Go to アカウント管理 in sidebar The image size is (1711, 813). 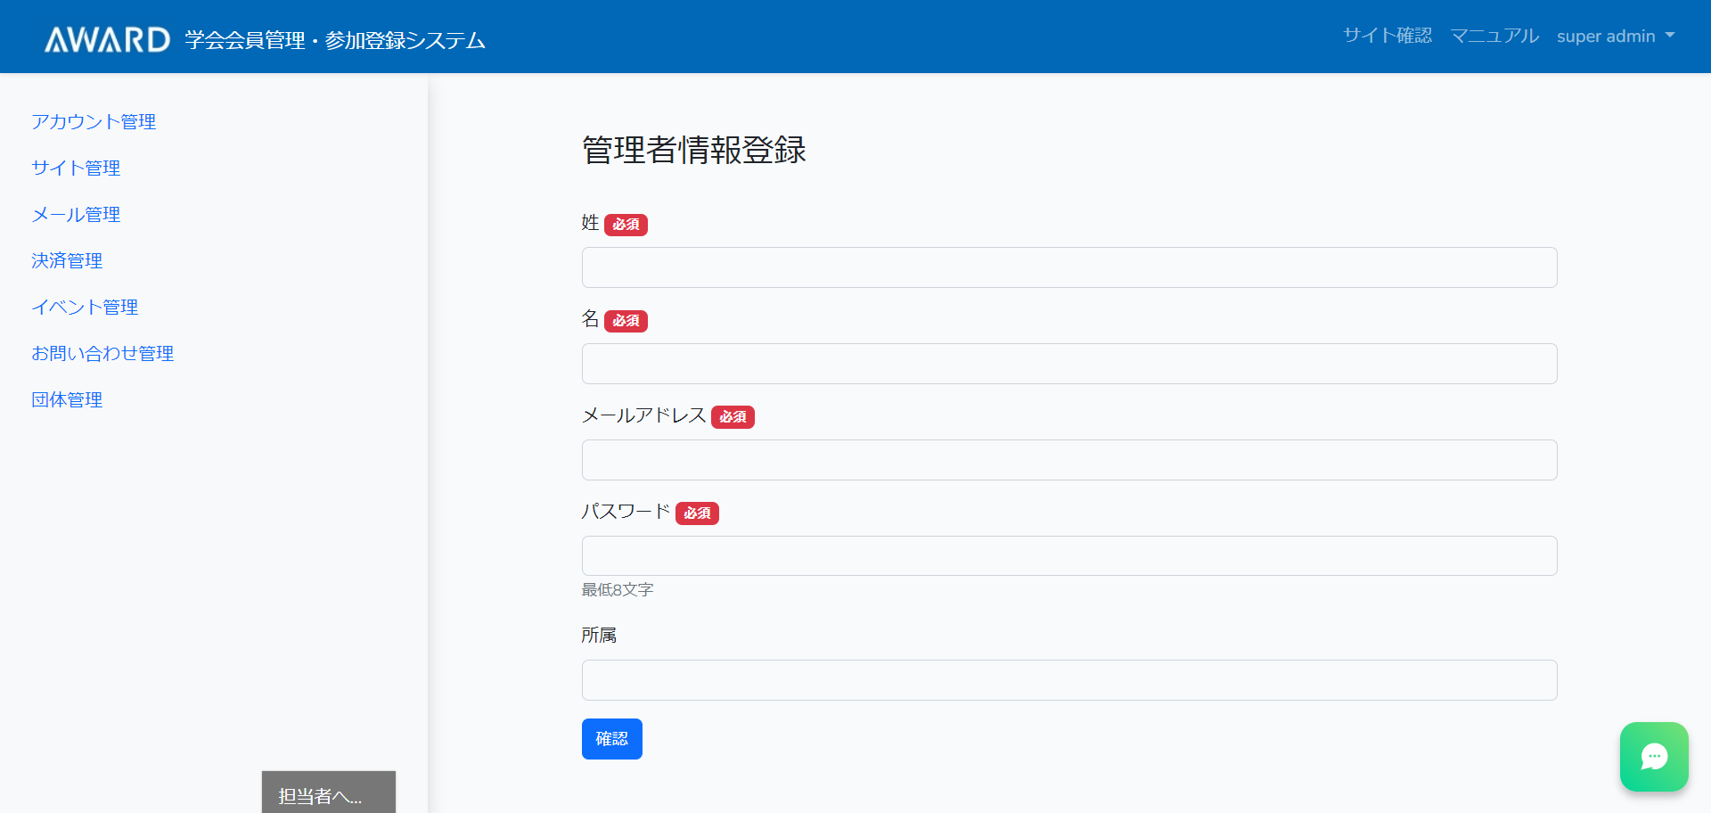pos(94,121)
